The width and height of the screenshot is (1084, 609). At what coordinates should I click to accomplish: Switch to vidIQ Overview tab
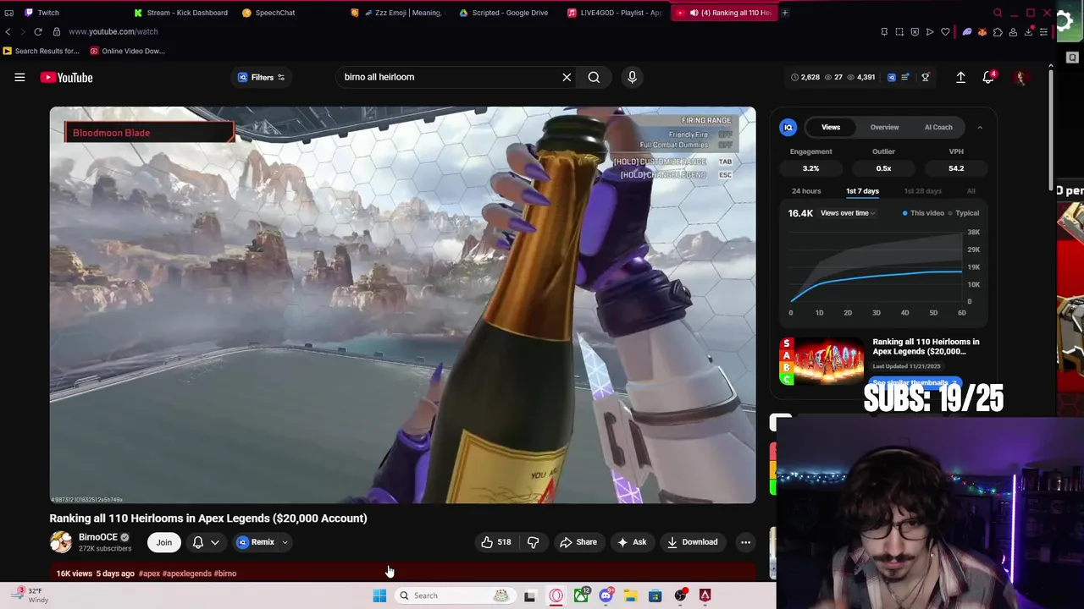click(884, 128)
